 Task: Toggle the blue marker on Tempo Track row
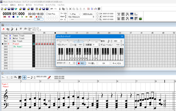point(10,36)
